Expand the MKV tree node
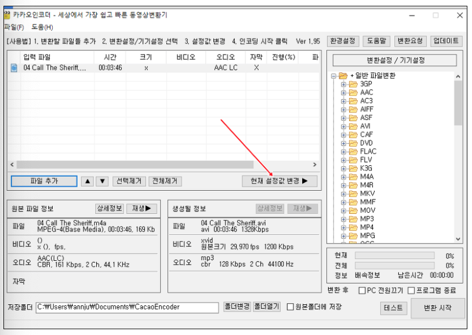 click(x=343, y=194)
